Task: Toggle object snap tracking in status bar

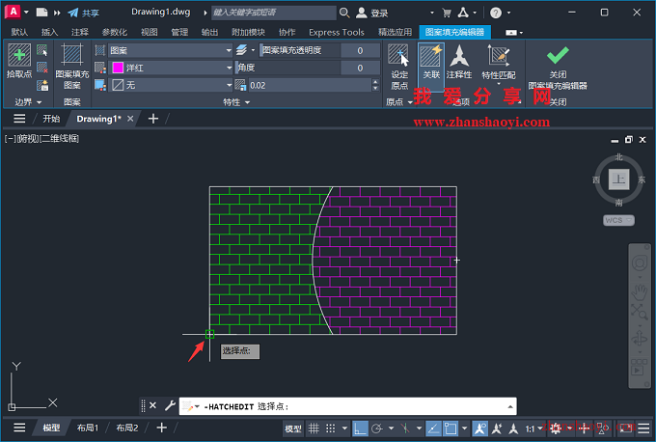Action: point(433,428)
